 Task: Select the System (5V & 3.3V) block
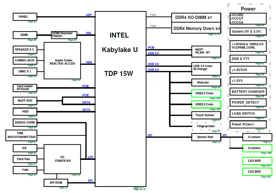pyautogui.click(x=248, y=32)
